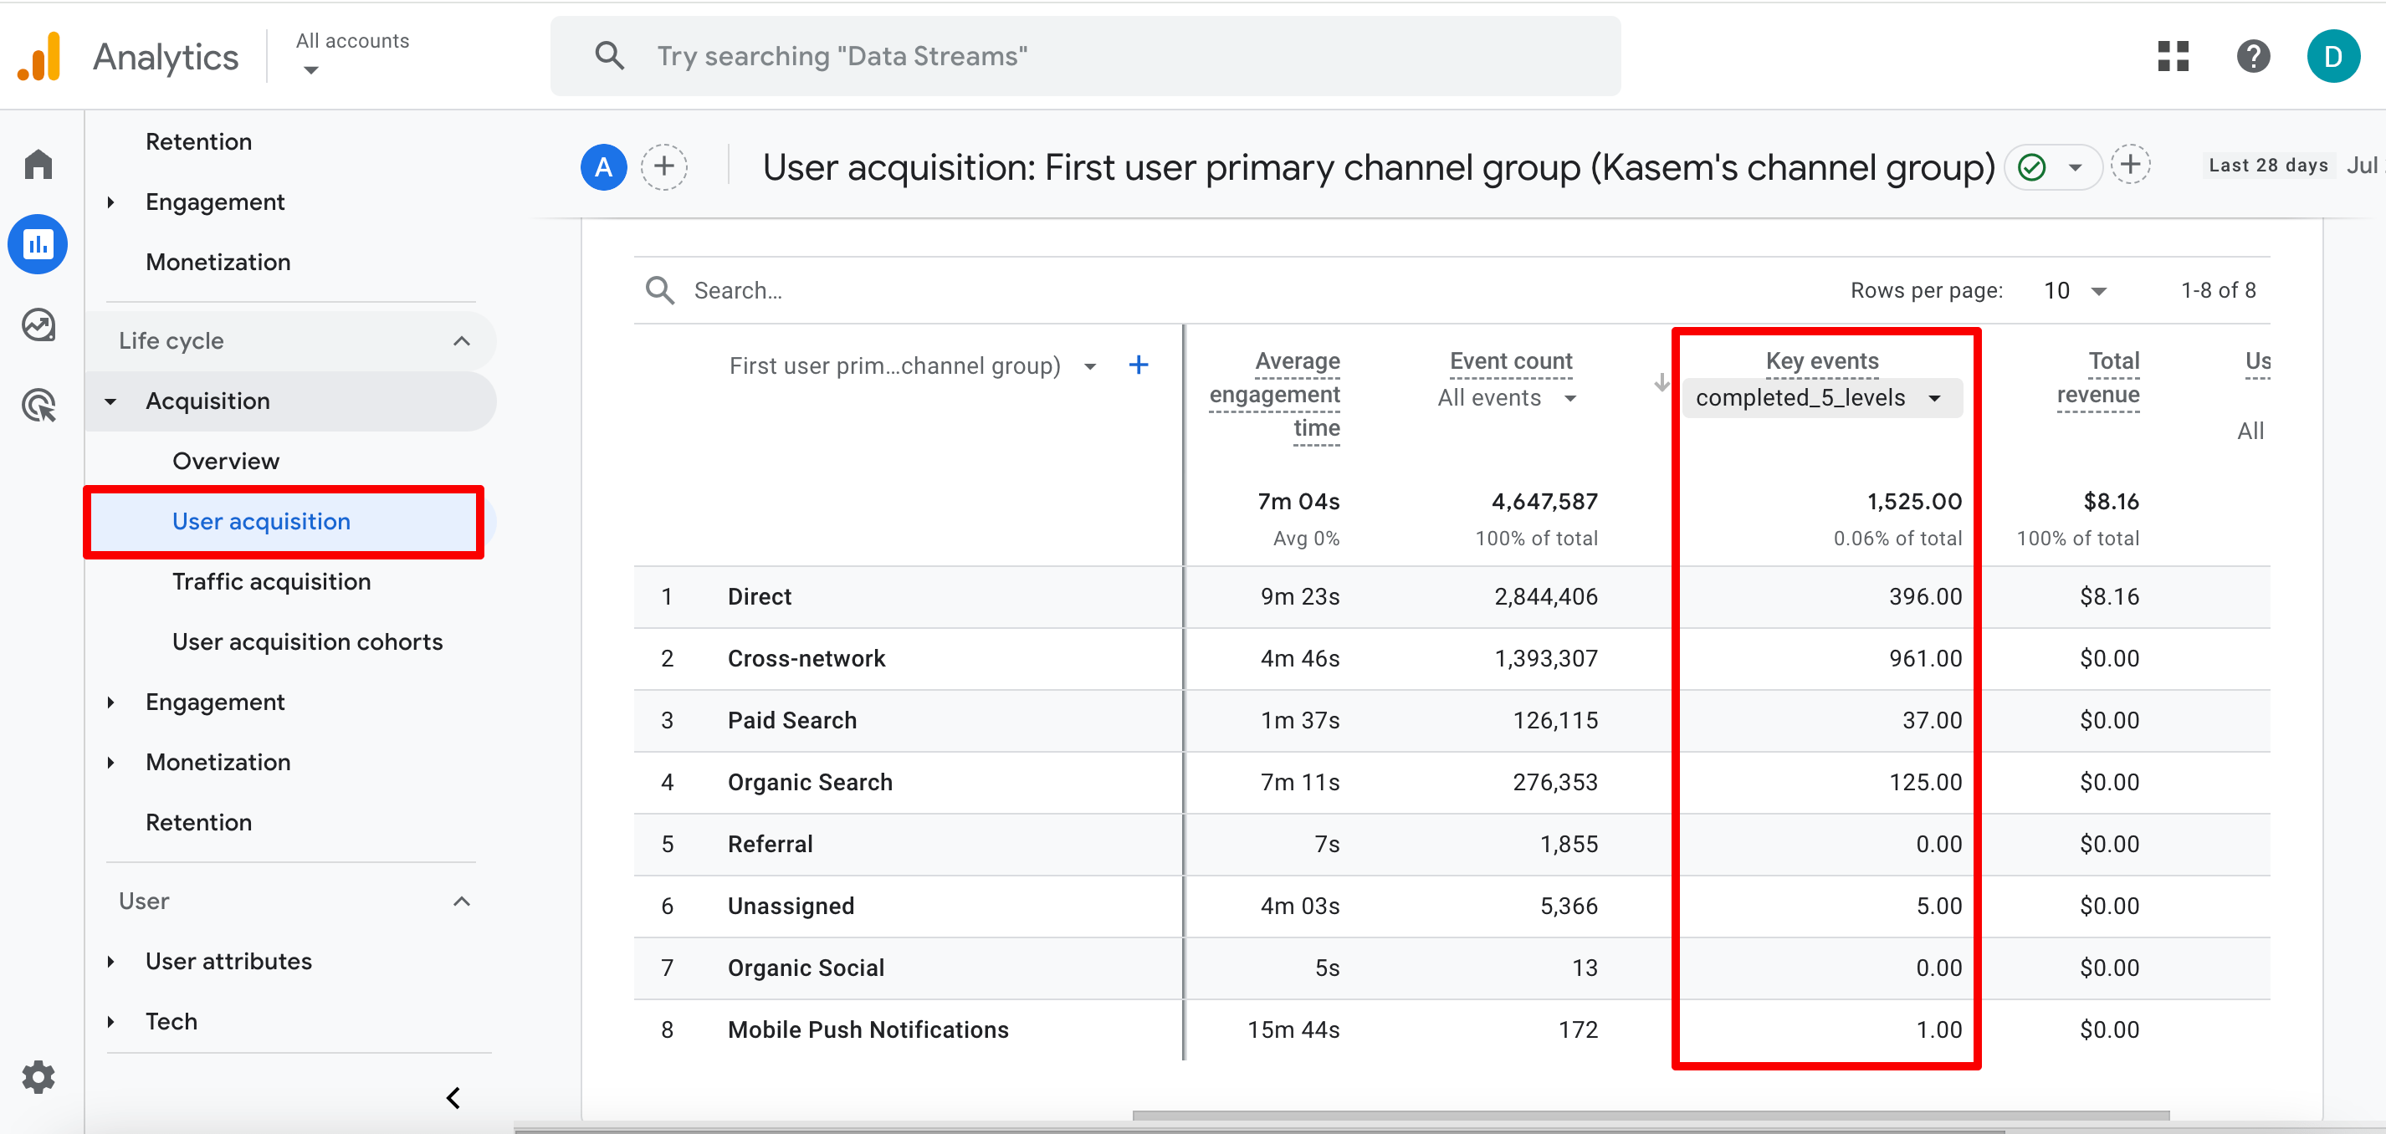Click the add comparison plus button
The image size is (2386, 1134).
coord(665,167)
